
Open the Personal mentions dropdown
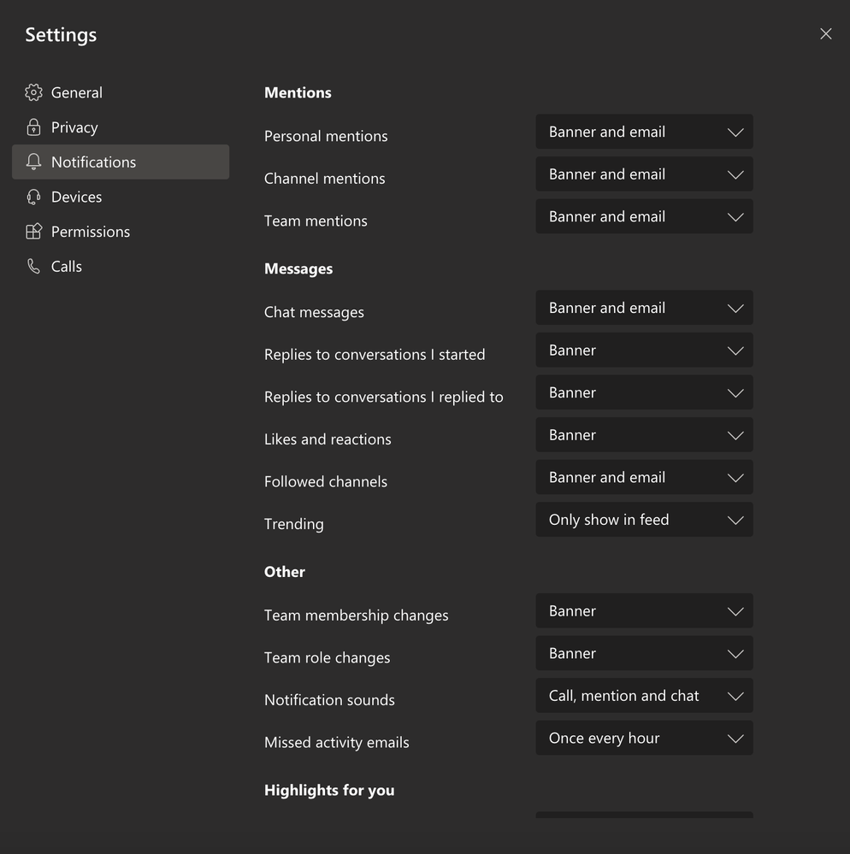[x=644, y=133]
